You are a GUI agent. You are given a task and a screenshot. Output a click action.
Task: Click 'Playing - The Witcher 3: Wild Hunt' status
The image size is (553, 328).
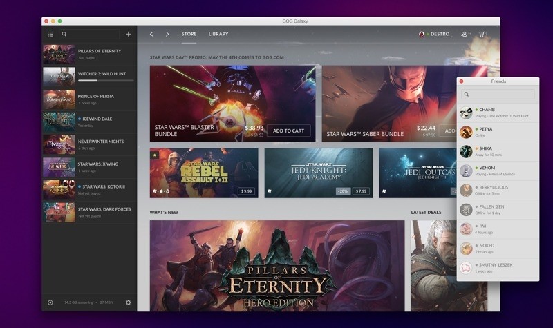pyautogui.click(x=502, y=116)
